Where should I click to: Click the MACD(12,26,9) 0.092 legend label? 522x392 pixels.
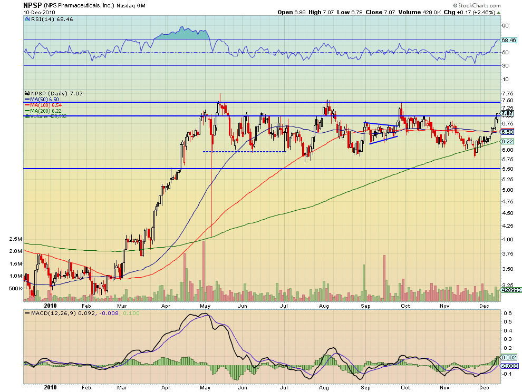[60, 313]
